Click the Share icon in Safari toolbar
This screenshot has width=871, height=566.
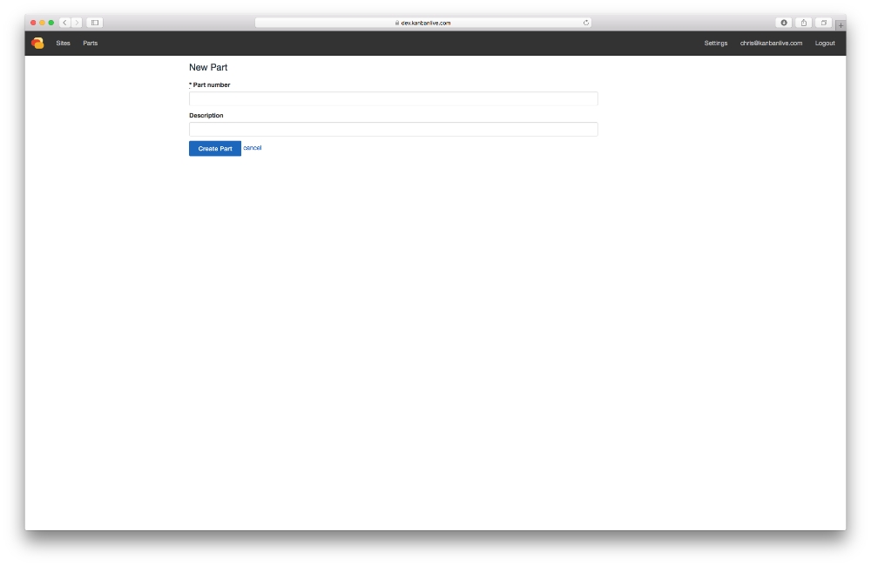coord(804,23)
